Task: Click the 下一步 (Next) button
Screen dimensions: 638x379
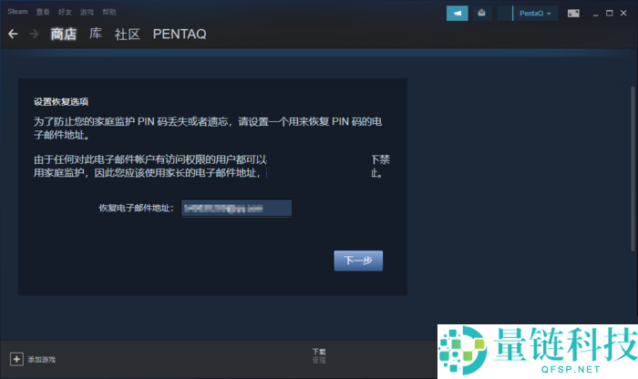Action: [x=358, y=261]
